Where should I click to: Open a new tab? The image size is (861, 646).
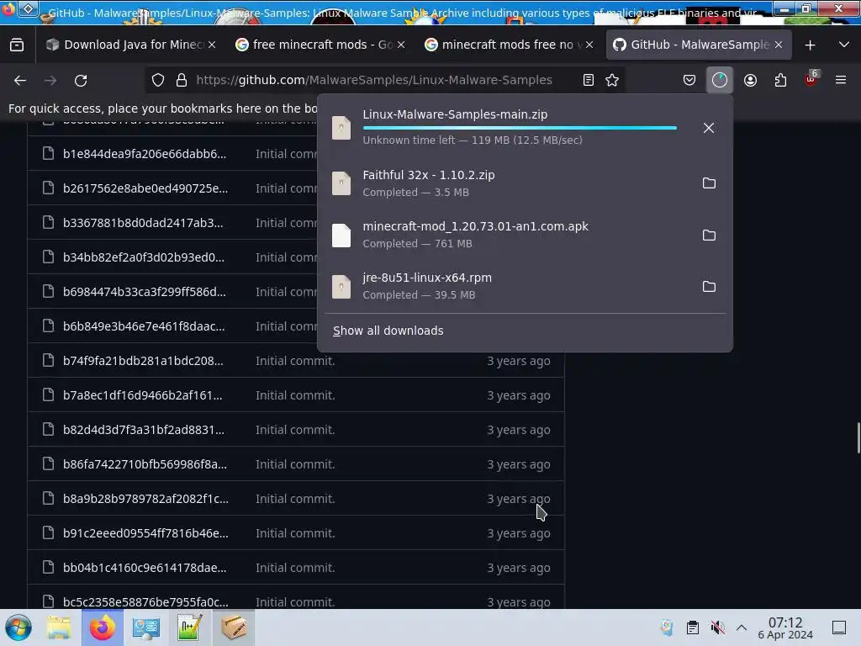click(810, 45)
